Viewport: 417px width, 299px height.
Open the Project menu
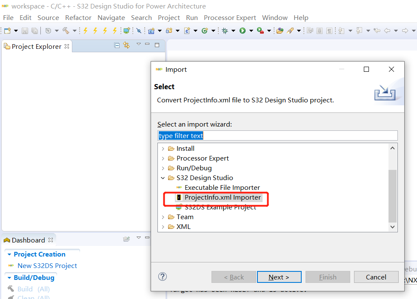[x=169, y=18]
